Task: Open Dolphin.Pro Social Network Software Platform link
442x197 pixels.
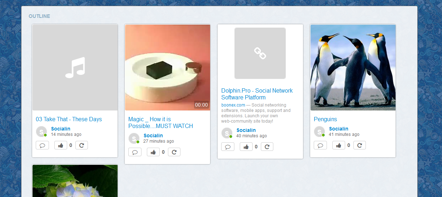Action: (x=257, y=94)
